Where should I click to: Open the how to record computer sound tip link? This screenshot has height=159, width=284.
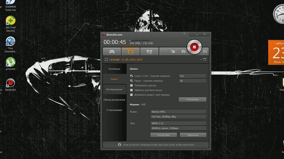click(x=158, y=144)
